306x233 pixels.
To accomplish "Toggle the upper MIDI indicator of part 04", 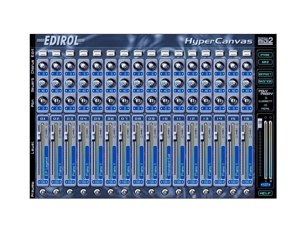I will 87,124.
